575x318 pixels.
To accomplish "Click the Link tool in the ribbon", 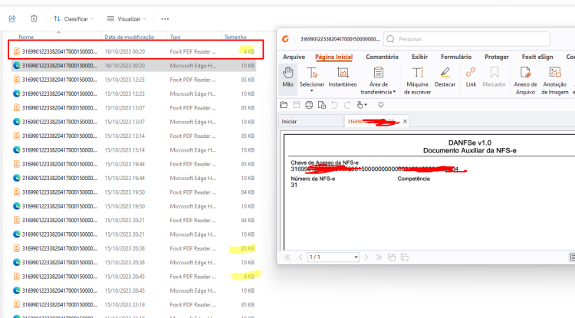I will [x=471, y=77].
